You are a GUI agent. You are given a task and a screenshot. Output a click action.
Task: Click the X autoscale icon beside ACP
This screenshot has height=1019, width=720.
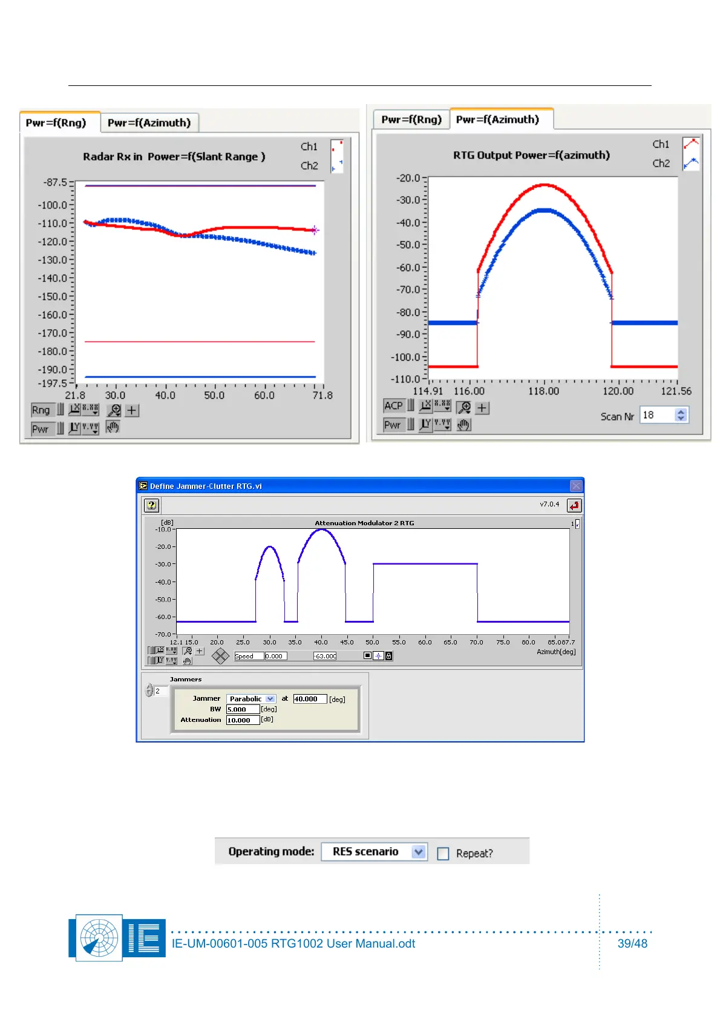[x=426, y=406]
